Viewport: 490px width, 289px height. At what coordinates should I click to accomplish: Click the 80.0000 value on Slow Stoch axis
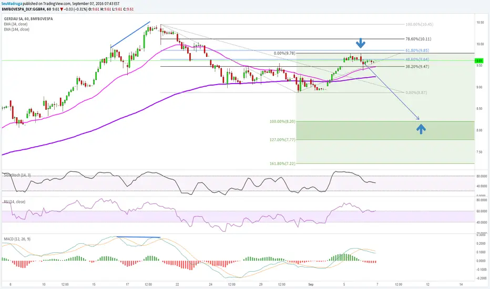[x=482, y=177]
